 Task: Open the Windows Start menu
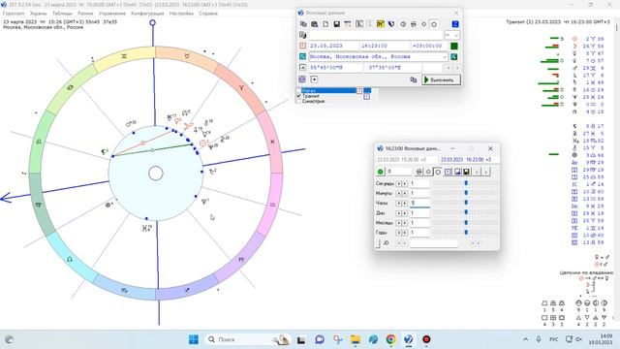[194, 339]
